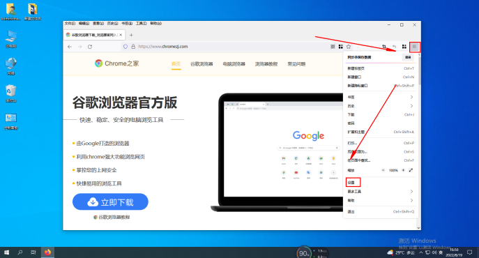Click the Firefox icon in the taskbar
The image size is (479, 258).
coord(47,252)
